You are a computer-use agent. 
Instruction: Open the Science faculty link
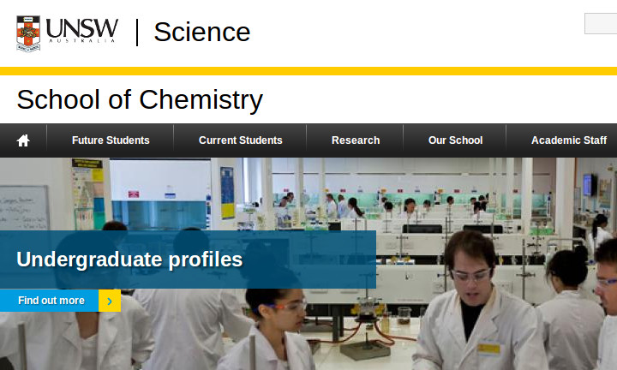[201, 32]
